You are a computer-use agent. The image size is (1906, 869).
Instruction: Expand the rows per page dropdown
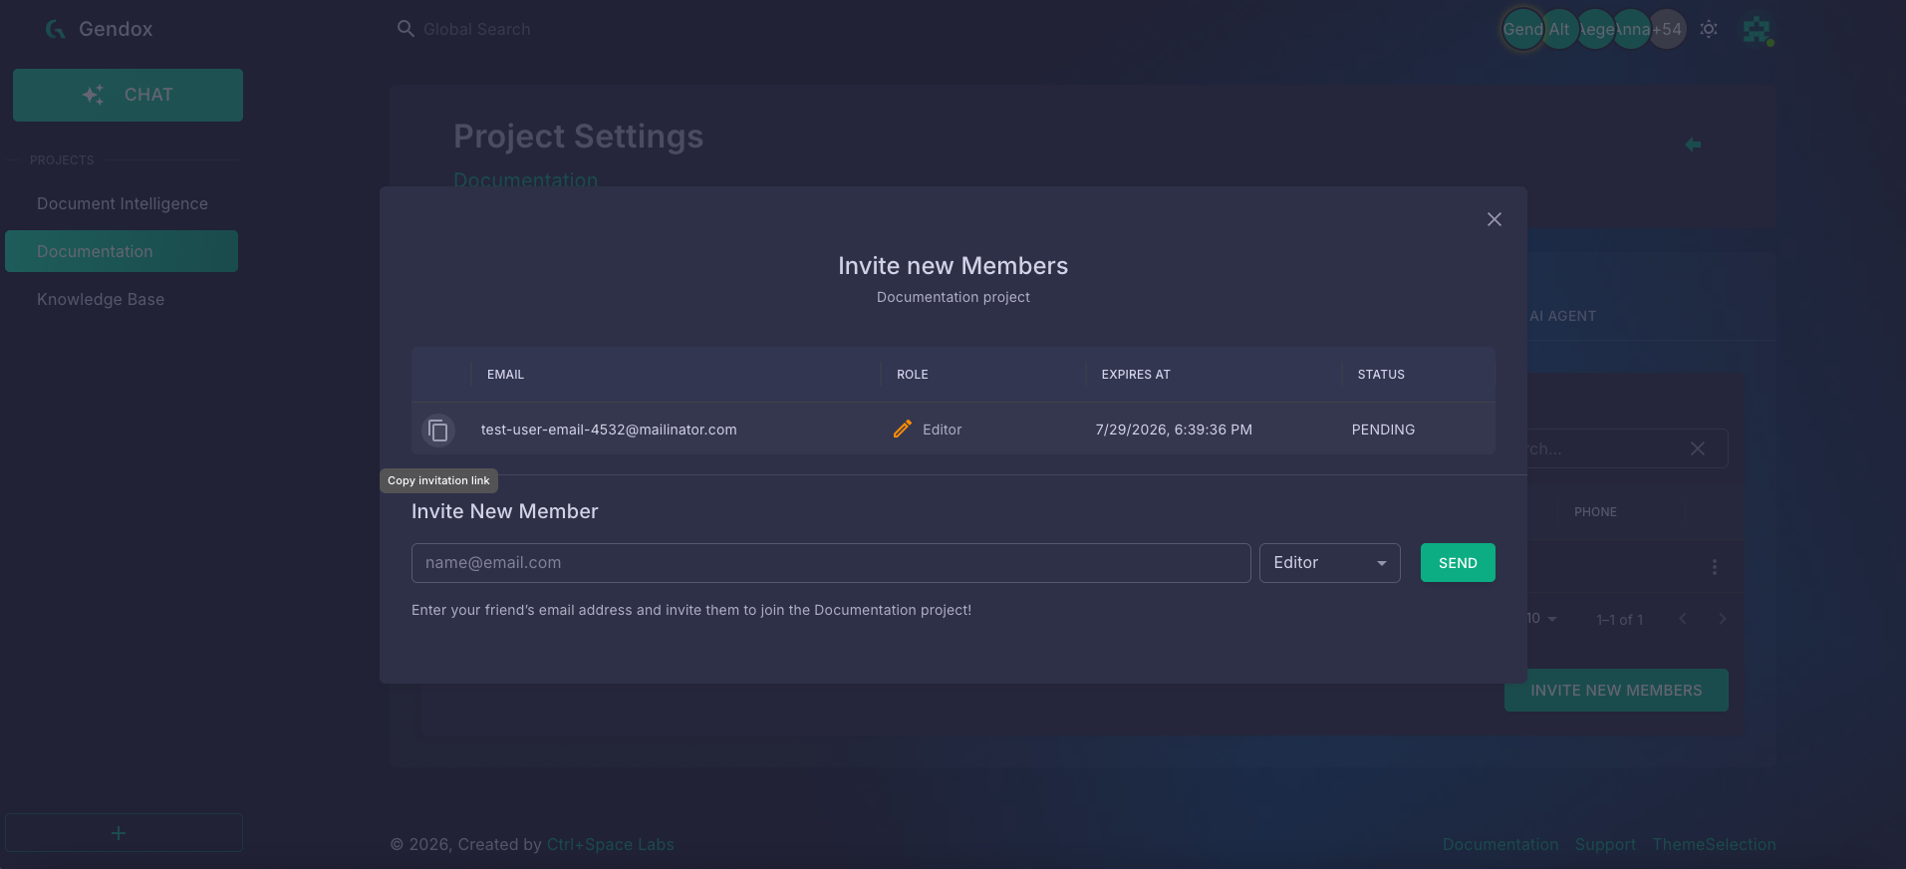coord(1542,619)
